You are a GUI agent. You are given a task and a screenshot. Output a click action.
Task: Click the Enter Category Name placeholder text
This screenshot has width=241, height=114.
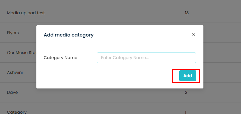click(126, 58)
